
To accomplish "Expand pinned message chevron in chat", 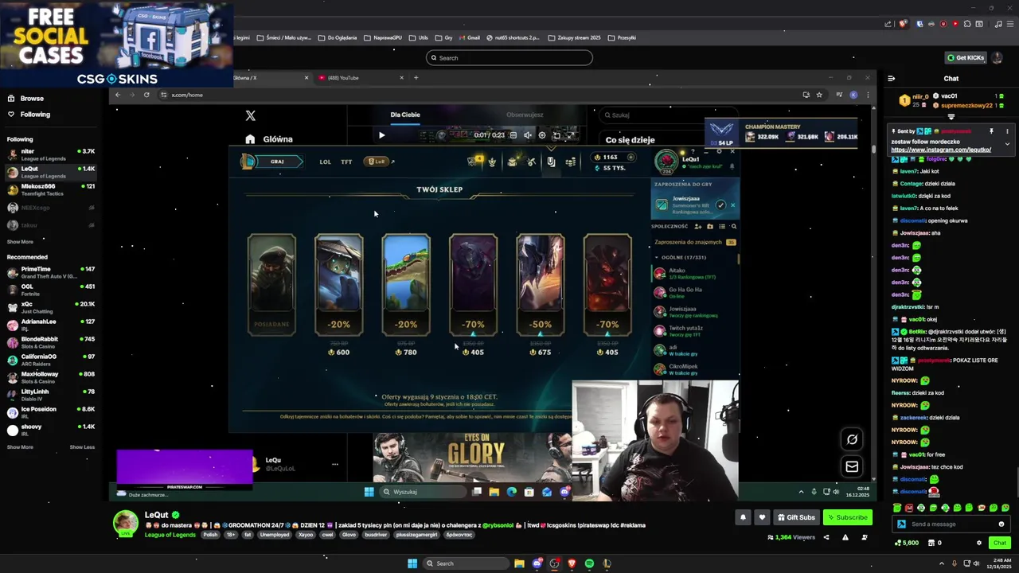I will 1007,144.
